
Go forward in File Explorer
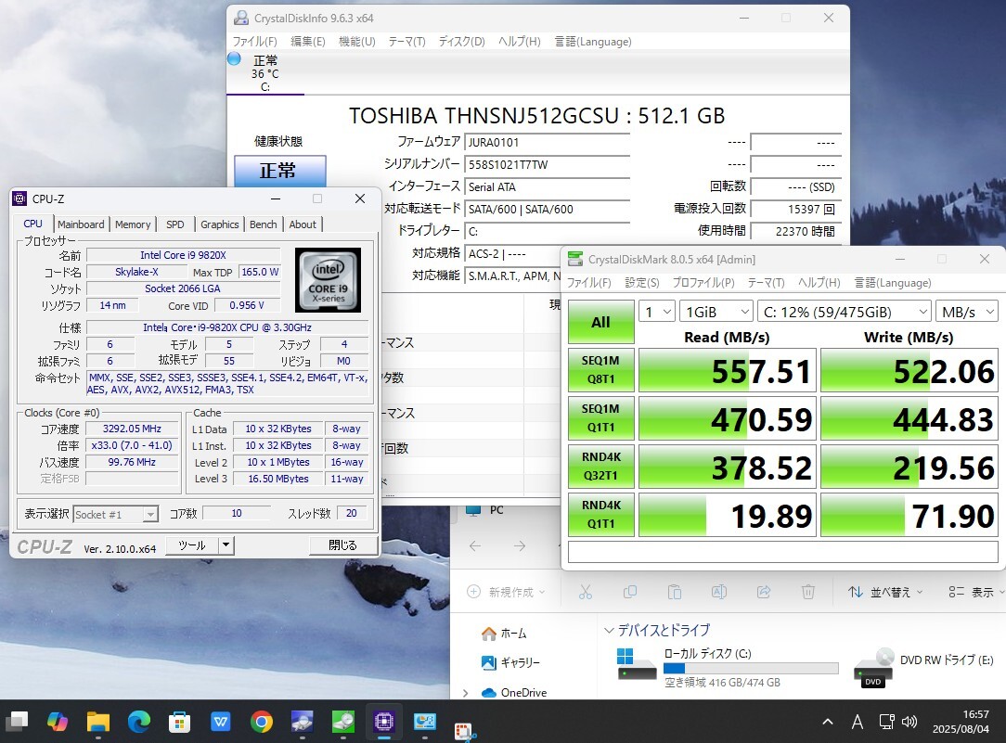pyautogui.click(x=520, y=546)
